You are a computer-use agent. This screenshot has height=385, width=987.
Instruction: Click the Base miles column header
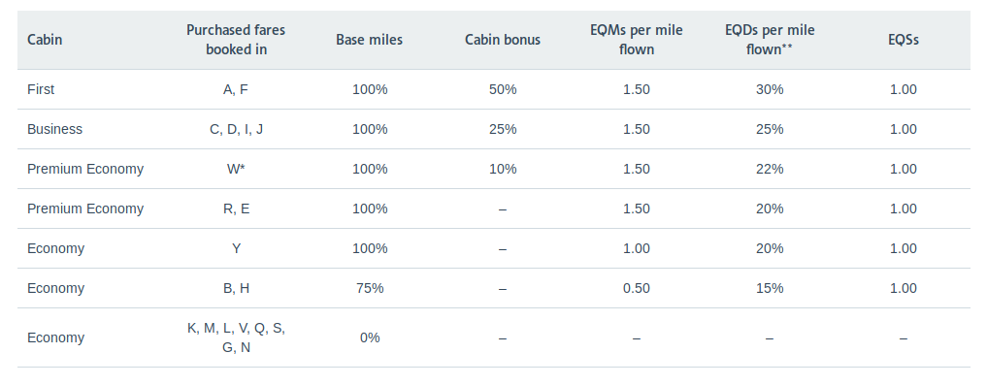pyautogui.click(x=370, y=40)
